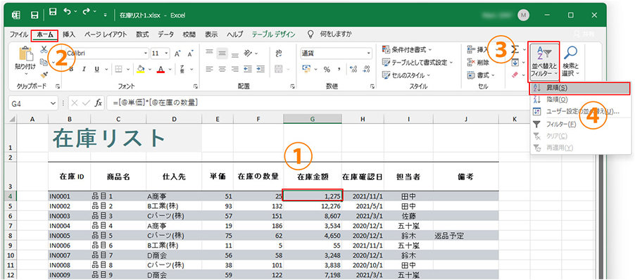Toggle Align Right
Screen dimensions: 635x280
point(234,69)
